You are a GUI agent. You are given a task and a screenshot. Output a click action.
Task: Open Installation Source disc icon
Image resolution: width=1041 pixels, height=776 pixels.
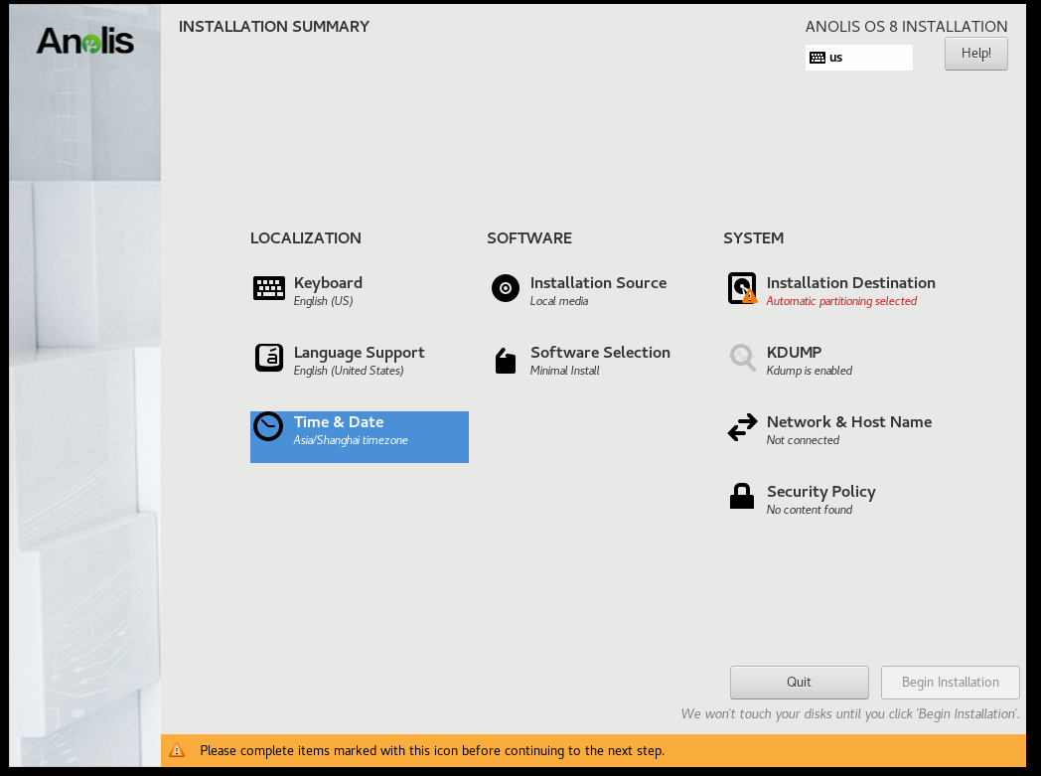click(x=506, y=288)
